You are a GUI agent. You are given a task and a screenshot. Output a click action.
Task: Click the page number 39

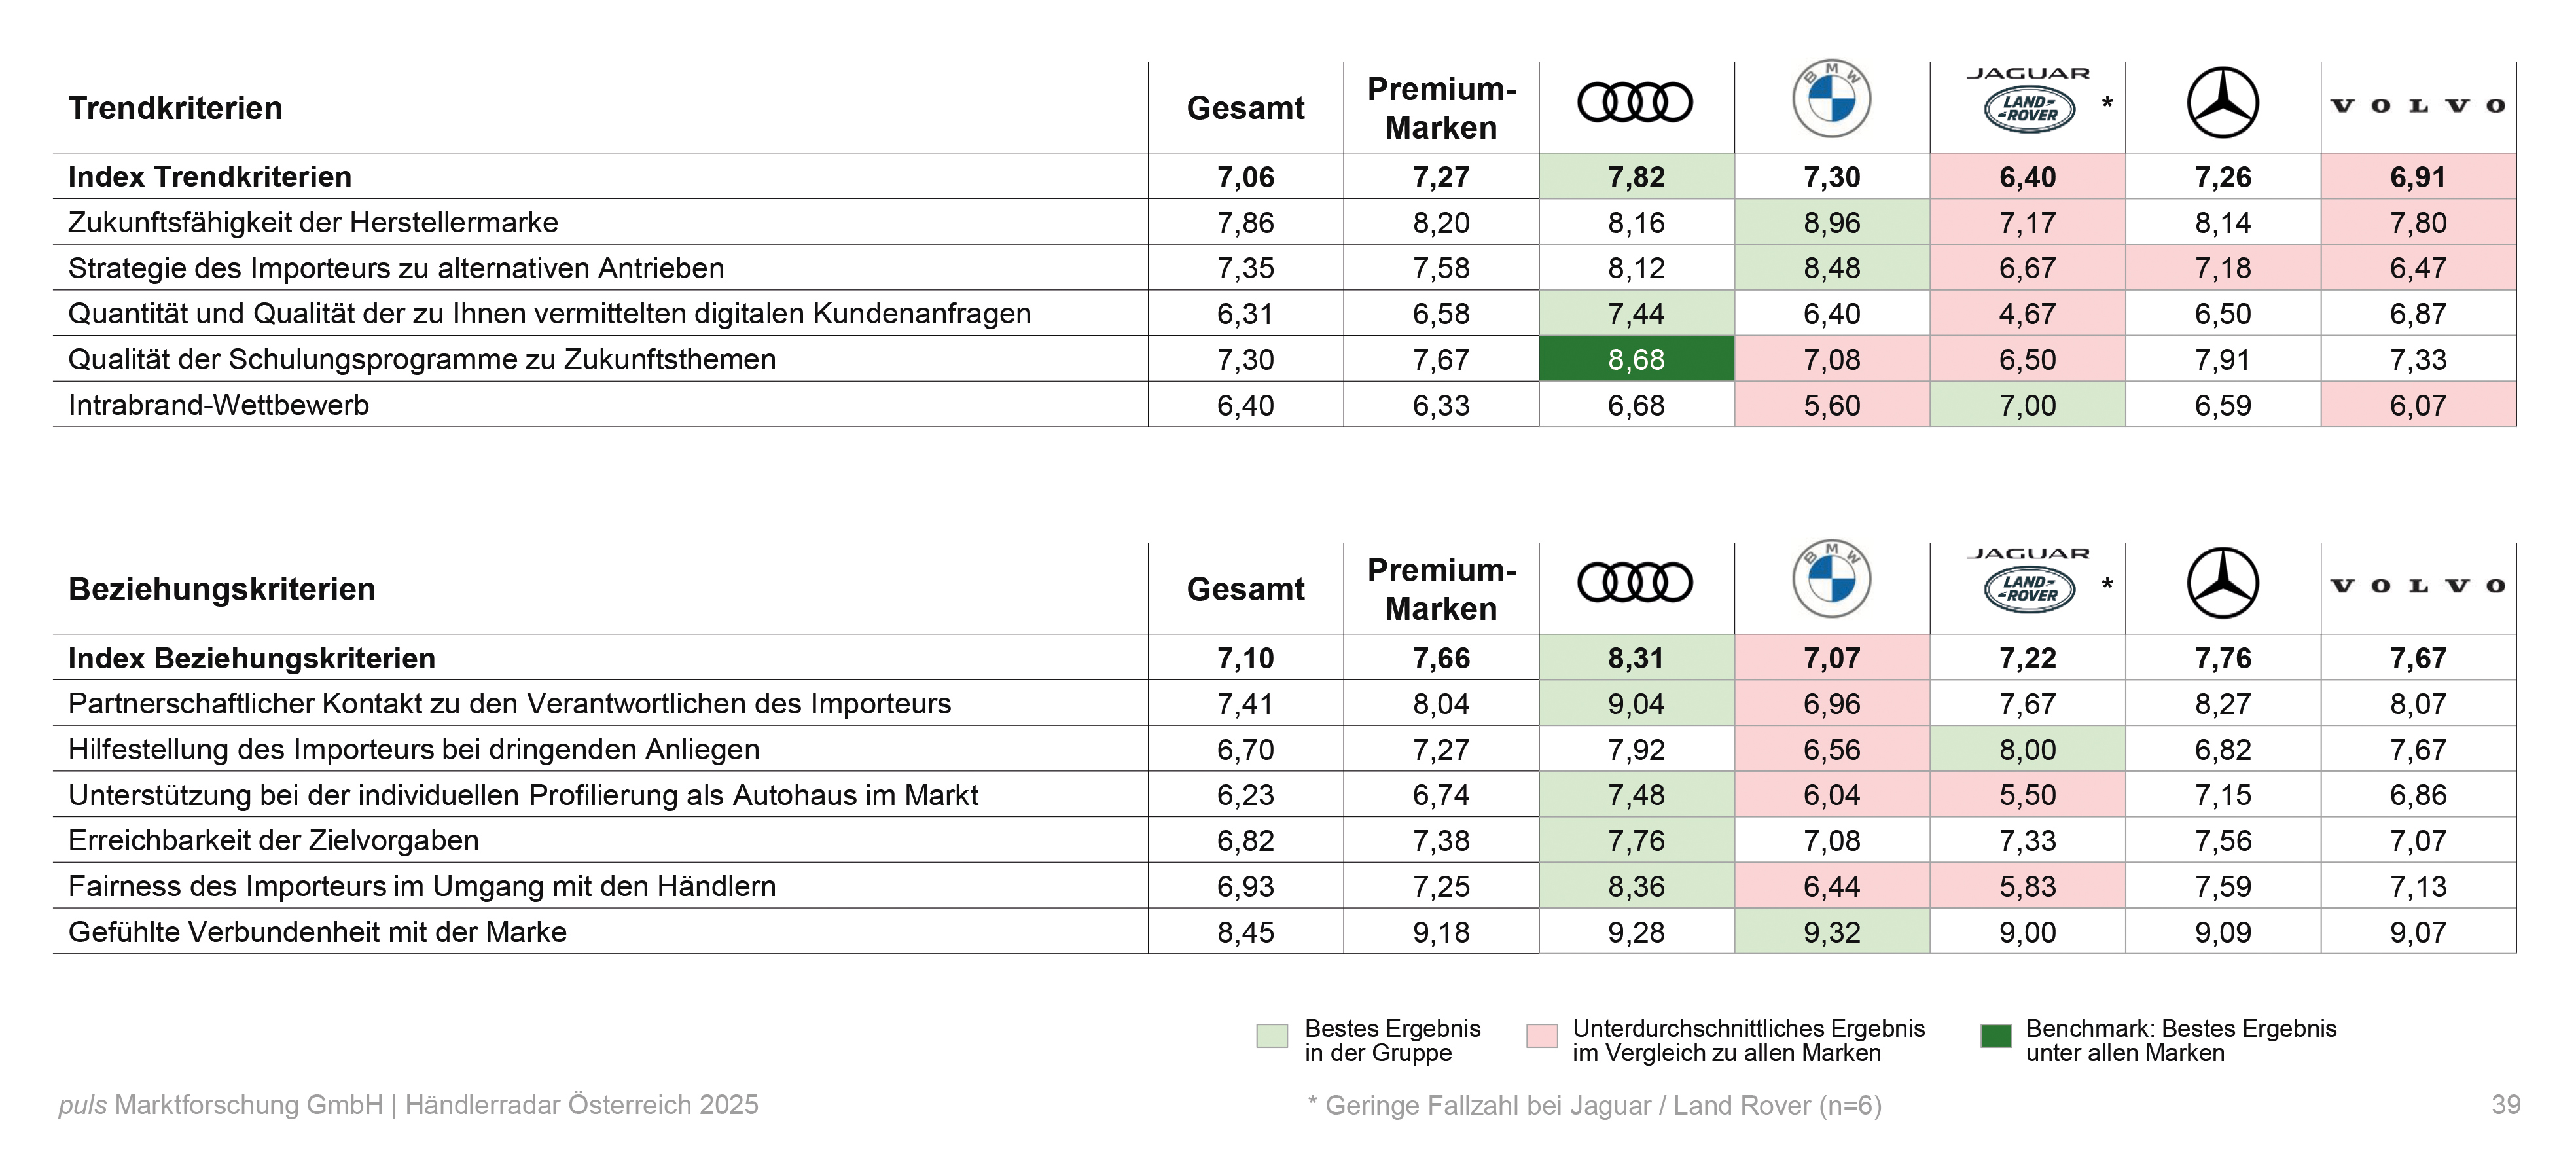(x=2505, y=1104)
